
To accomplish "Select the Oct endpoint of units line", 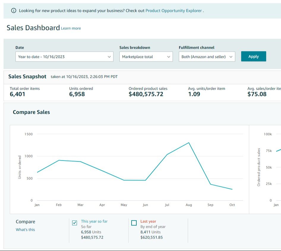I will (232, 189).
